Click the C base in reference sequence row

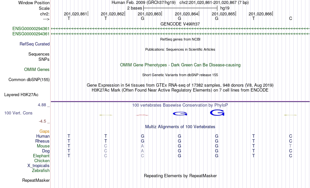point(290,18)
